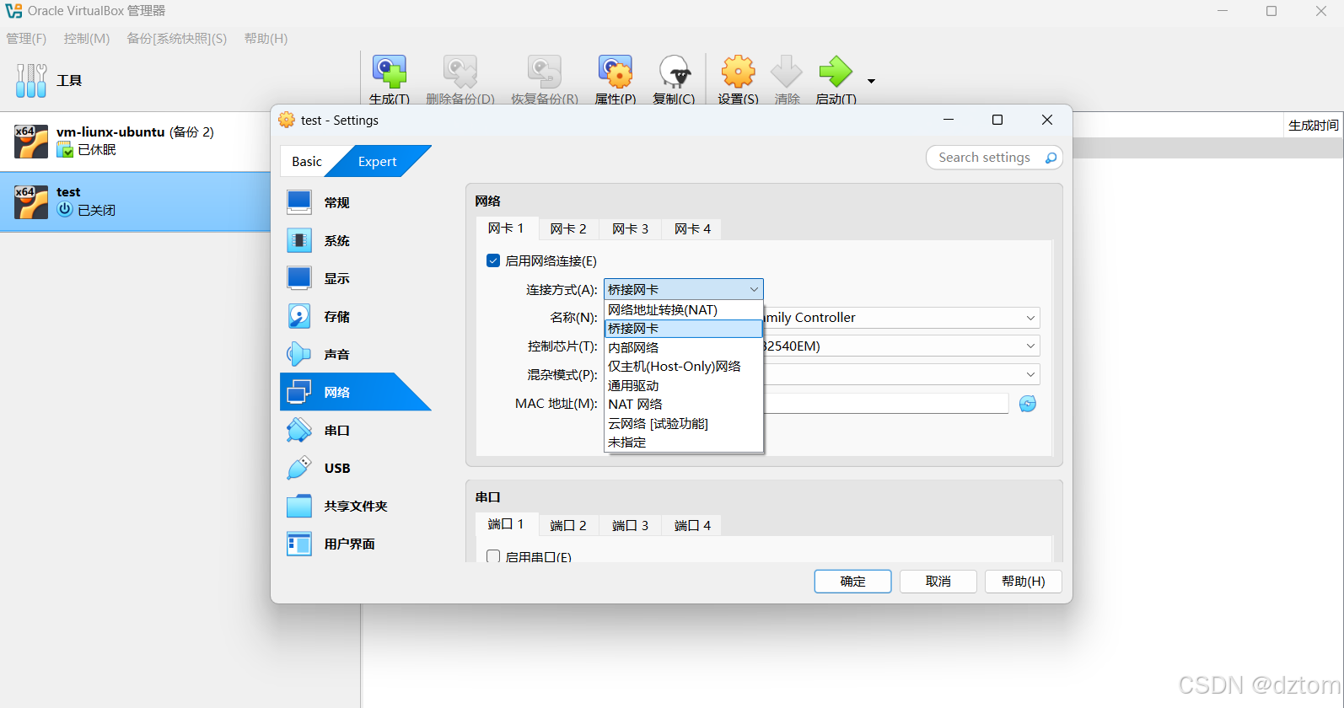Switch to the 端口 2 tab
Viewport: 1344px width, 708px height.
tap(568, 525)
